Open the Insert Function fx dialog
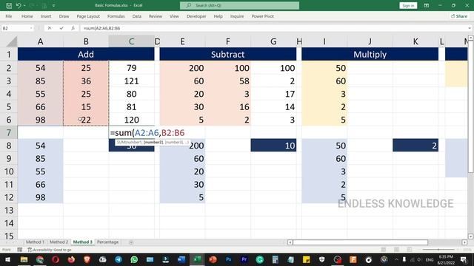 pyautogui.click(x=73, y=28)
